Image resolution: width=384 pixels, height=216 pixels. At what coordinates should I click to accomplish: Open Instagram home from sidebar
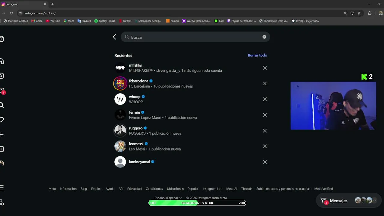point(1,61)
